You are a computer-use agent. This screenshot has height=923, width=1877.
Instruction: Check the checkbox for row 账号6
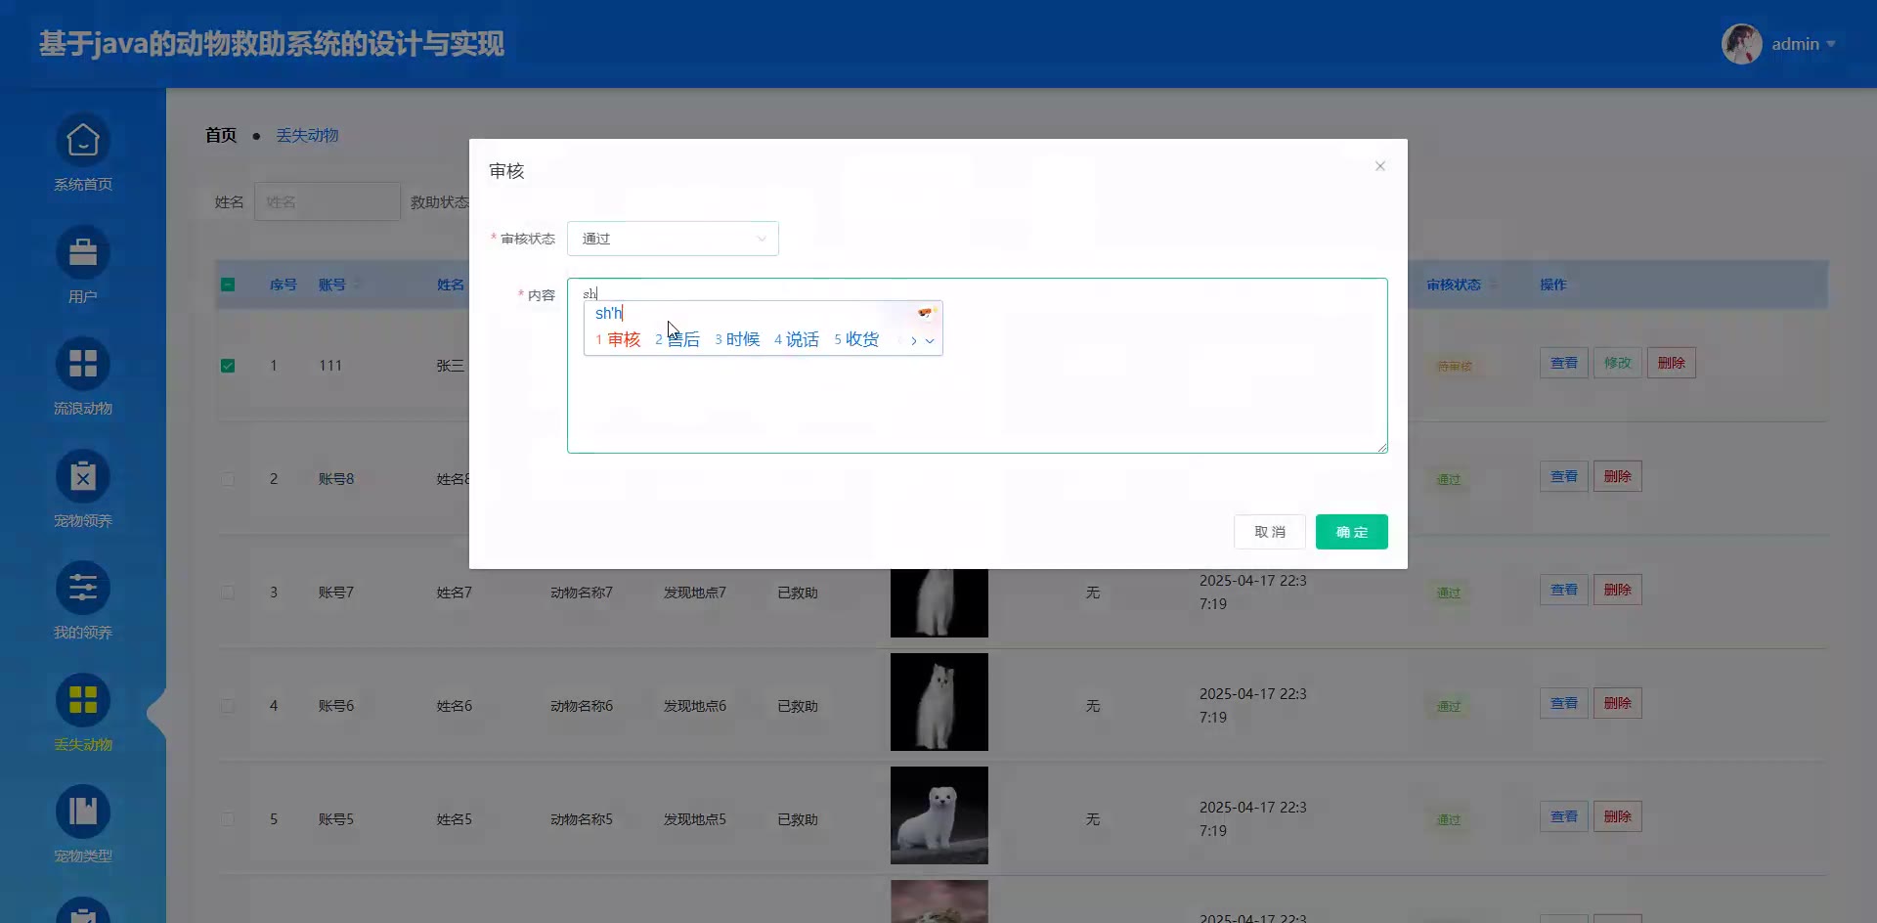(x=228, y=706)
